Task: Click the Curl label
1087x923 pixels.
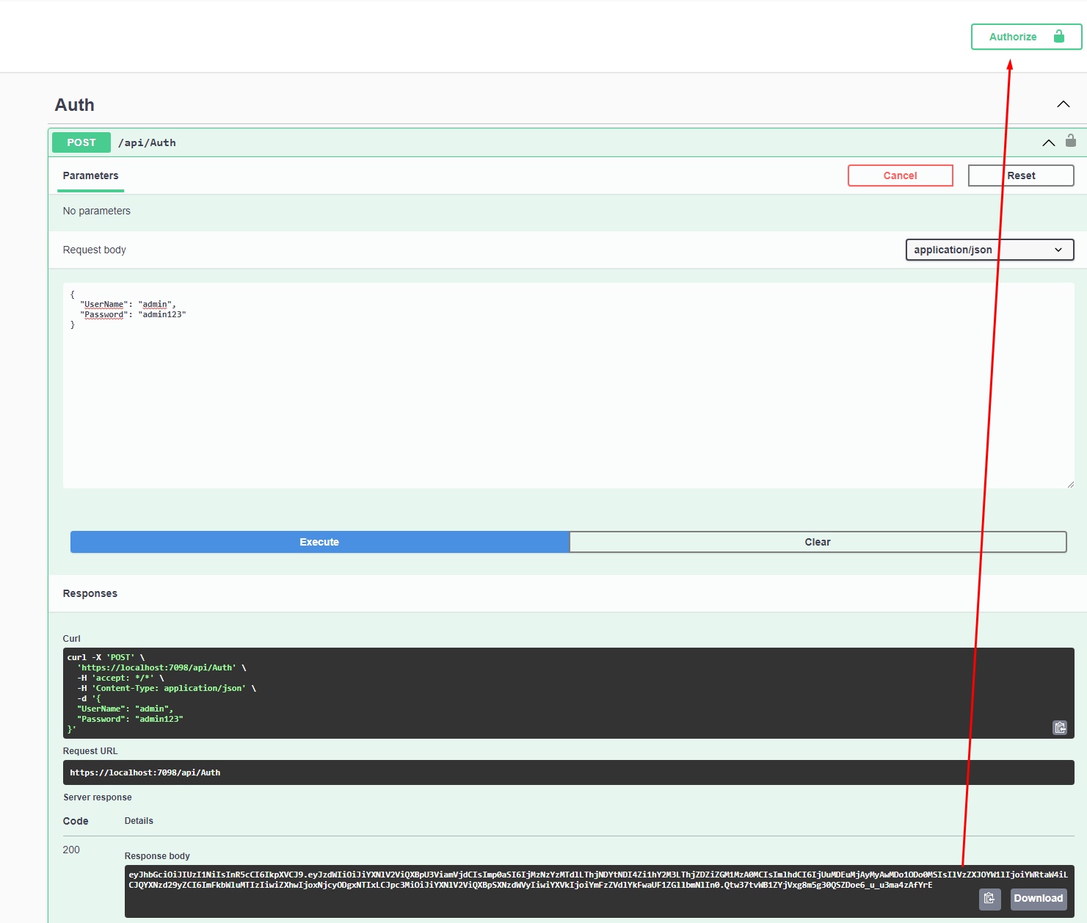Action: (72, 639)
